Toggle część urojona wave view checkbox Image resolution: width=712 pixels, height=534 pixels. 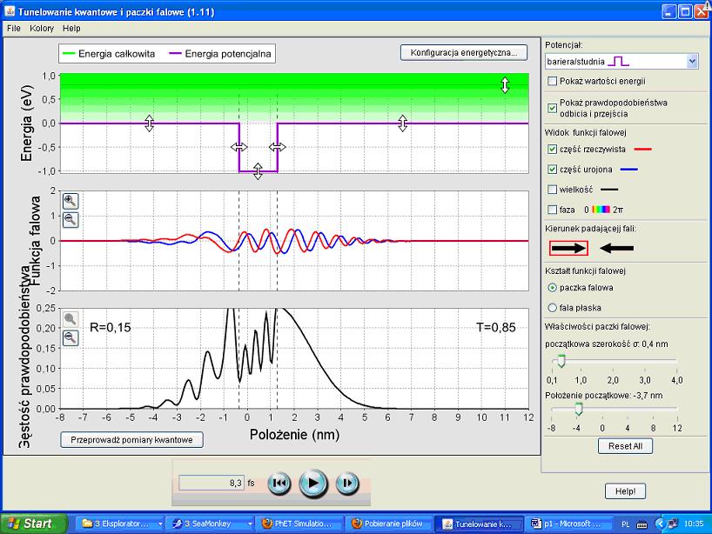pos(552,170)
